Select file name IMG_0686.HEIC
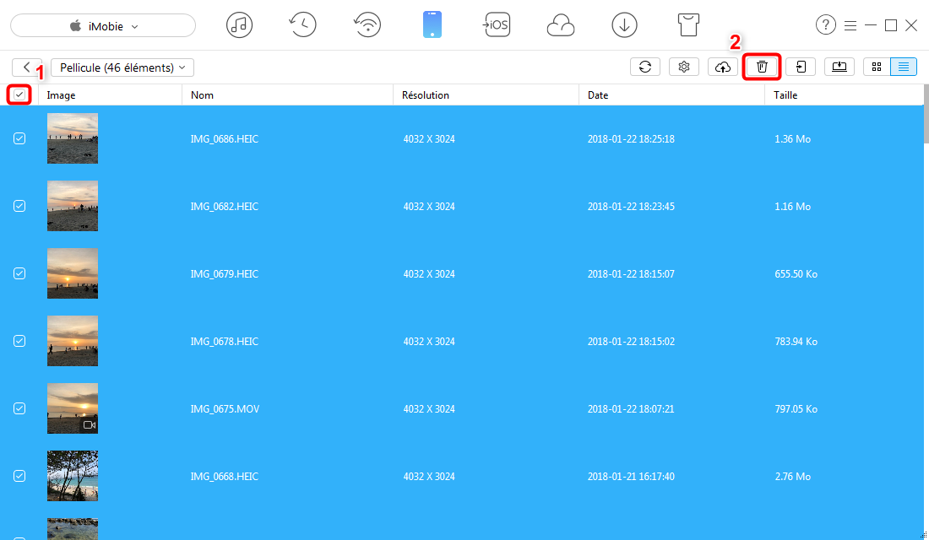The width and height of the screenshot is (929, 540). click(225, 139)
